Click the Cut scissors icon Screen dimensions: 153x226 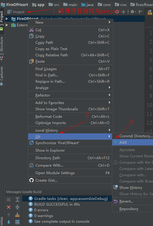coord(31,30)
